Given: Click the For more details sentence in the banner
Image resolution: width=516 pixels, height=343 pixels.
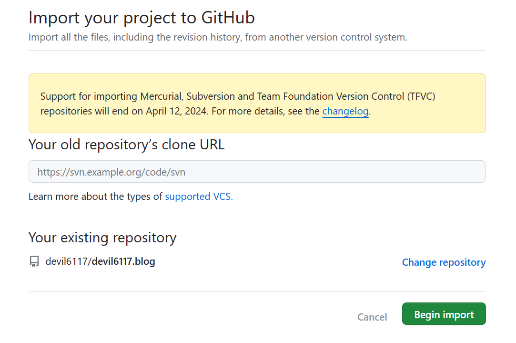Looking at the screenshot, I should click(264, 112).
